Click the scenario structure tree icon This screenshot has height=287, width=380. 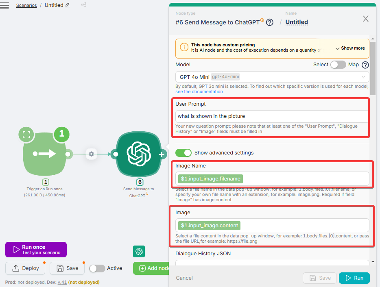click(84, 5)
